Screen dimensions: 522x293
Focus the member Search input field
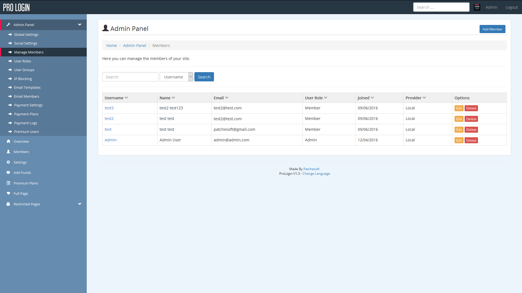tap(130, 77)
